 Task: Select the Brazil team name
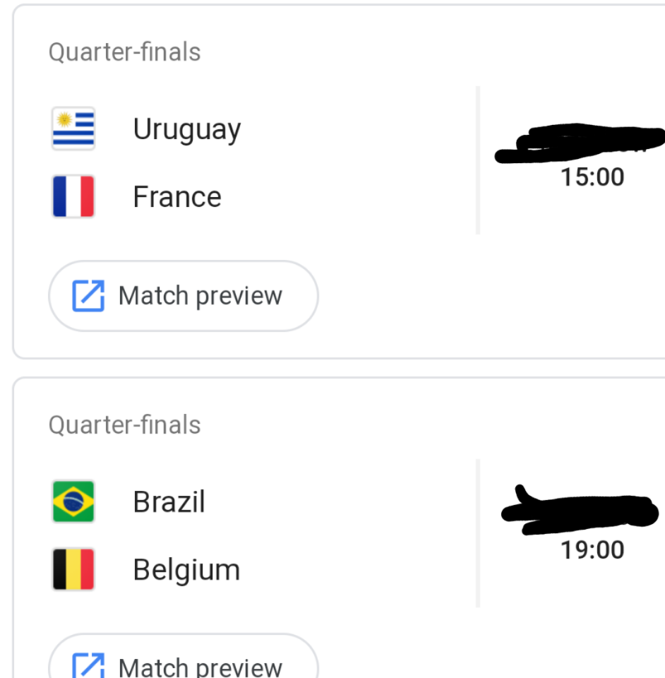pos(169,503)
